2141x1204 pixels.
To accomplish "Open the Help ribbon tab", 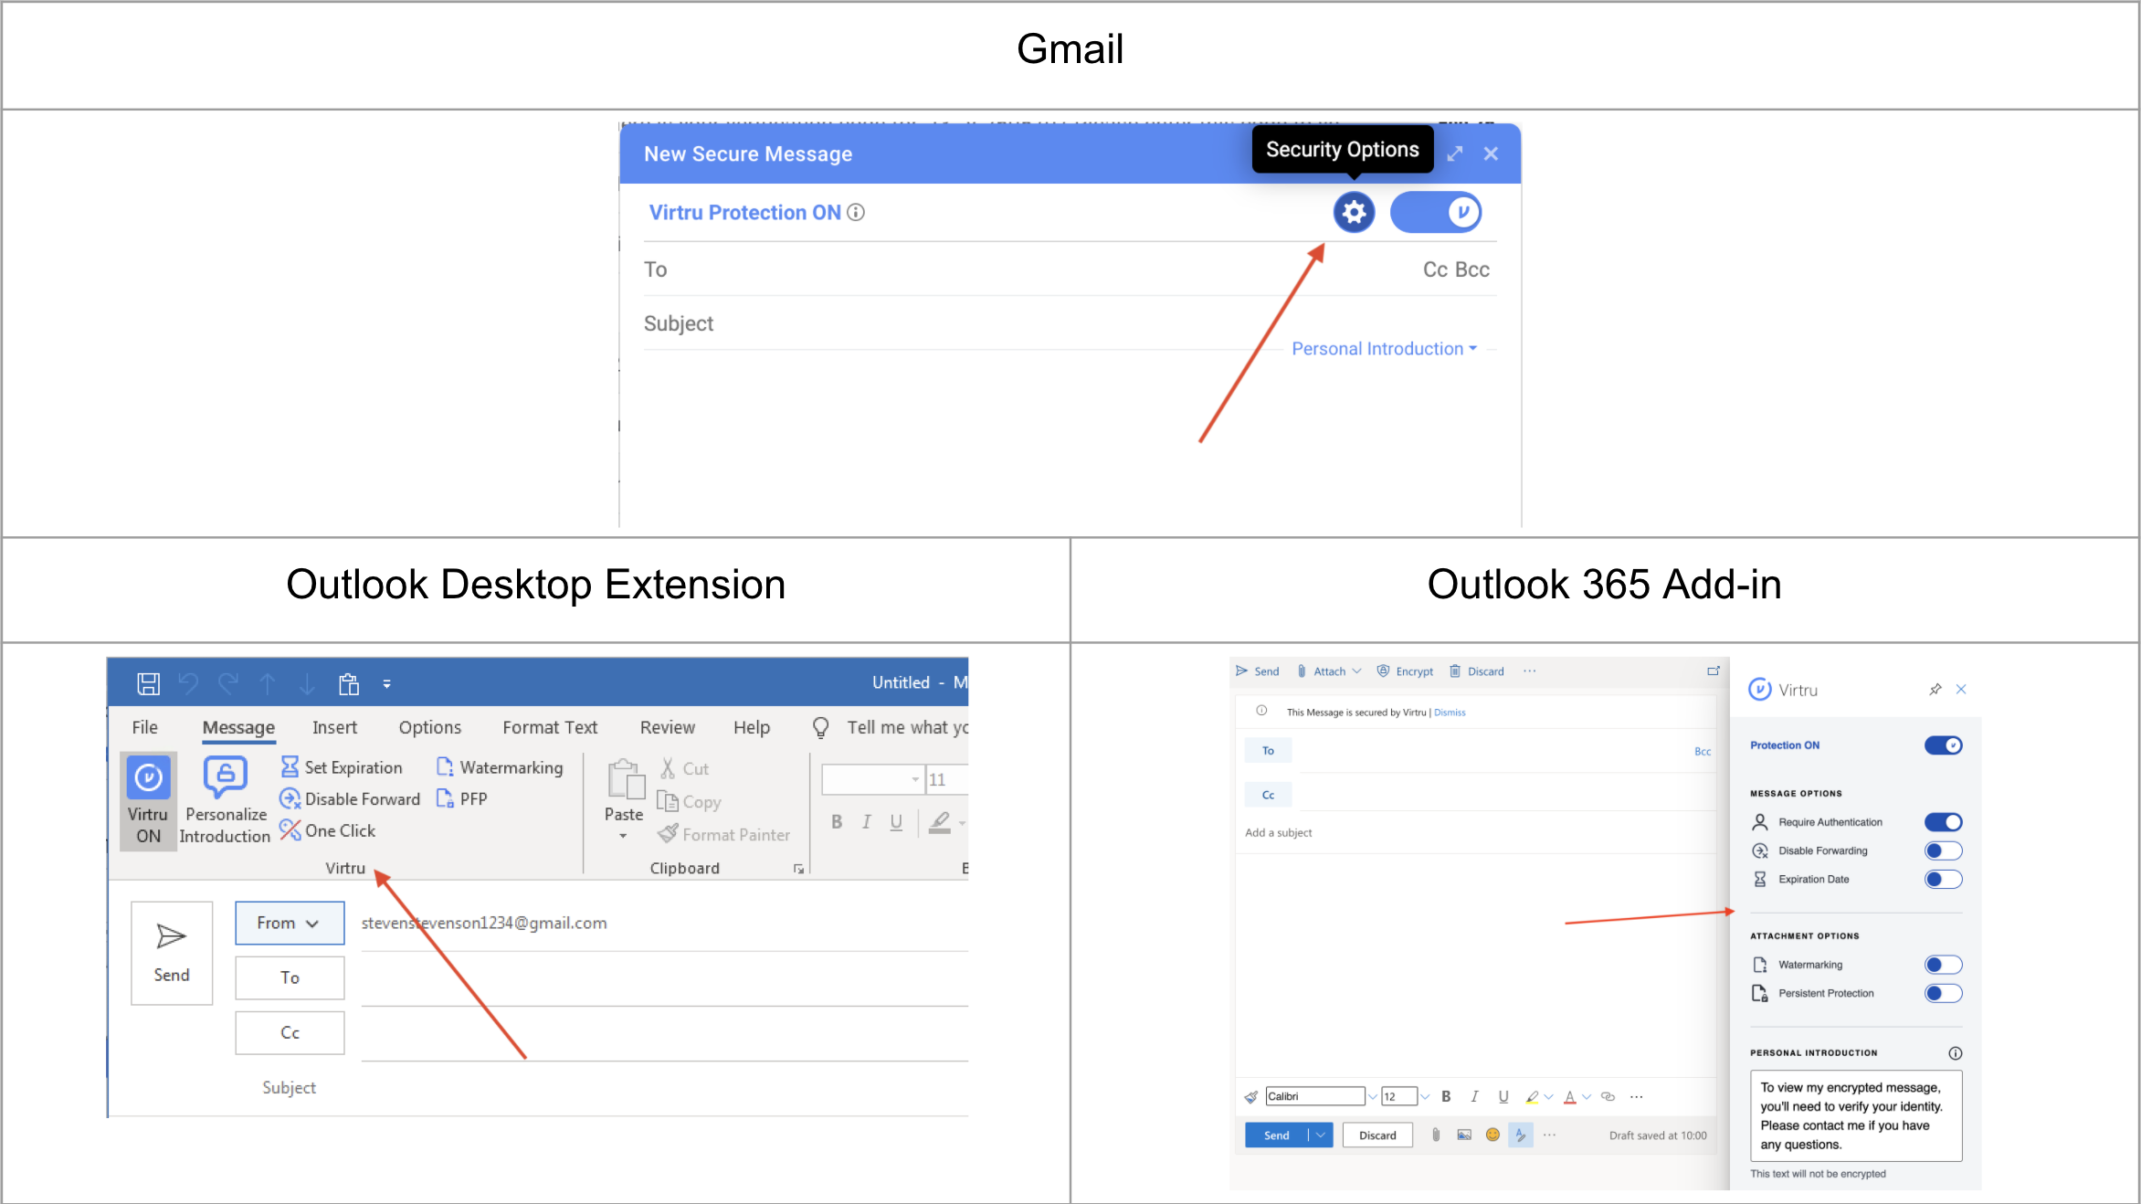I will [752, 727].
